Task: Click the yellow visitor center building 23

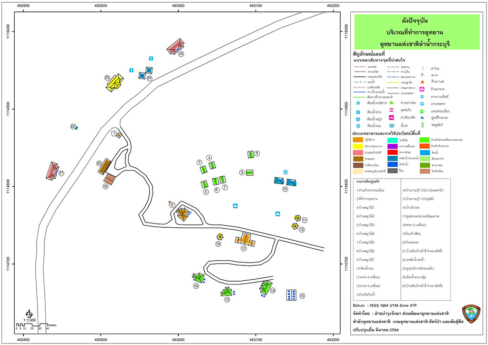Action: (114, 83)
